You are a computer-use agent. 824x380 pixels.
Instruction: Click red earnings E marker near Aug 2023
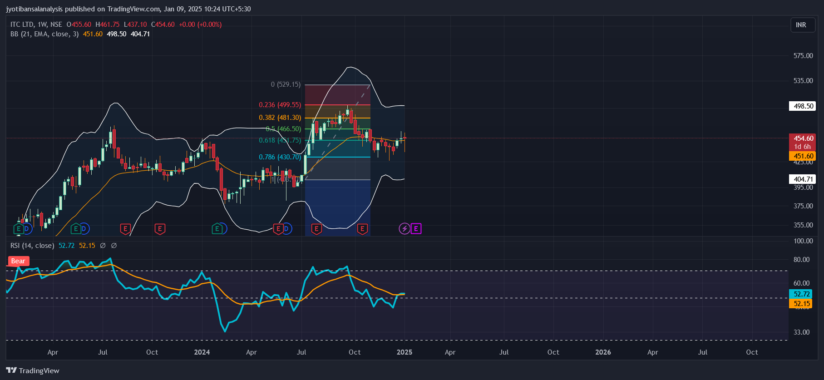[125, 229]
